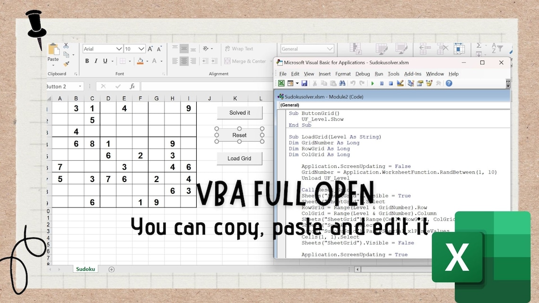Switch to Excel via the View Microsoft Excel icon

(x=282, y=83)
